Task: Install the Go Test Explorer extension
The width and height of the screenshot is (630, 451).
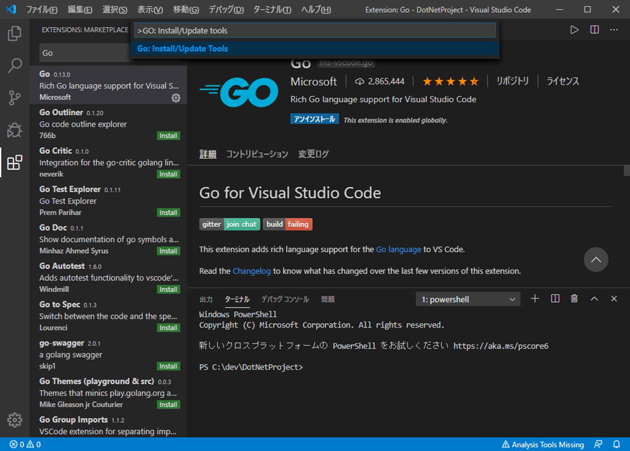Action: 168,213
